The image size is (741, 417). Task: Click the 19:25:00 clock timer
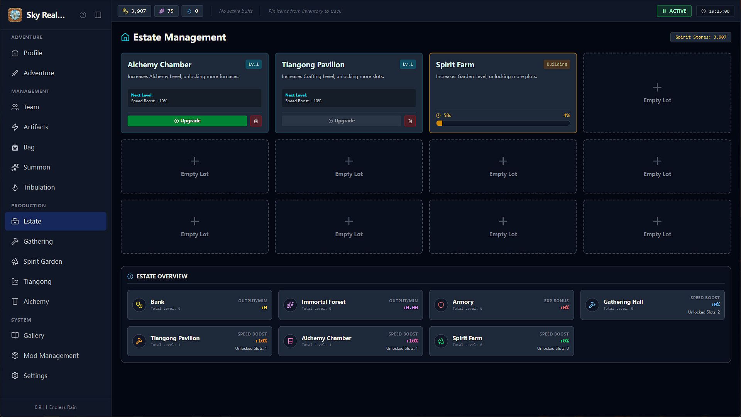click(715, 11)
